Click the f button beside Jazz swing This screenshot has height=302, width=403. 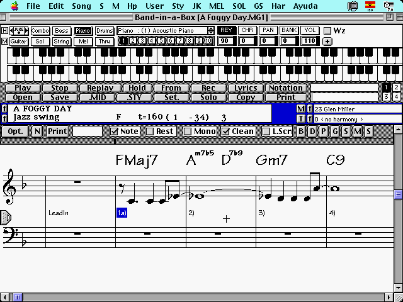[4, 118]
